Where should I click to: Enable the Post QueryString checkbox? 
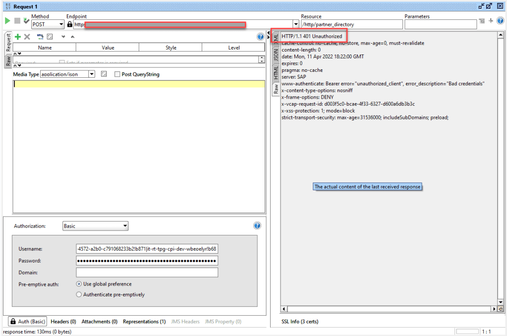coord(117,74)
